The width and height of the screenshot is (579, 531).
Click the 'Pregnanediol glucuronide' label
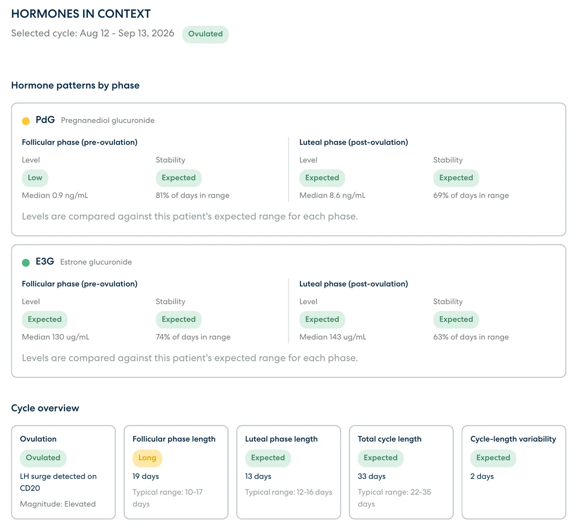pyautogui.click(x=108, y=121)
